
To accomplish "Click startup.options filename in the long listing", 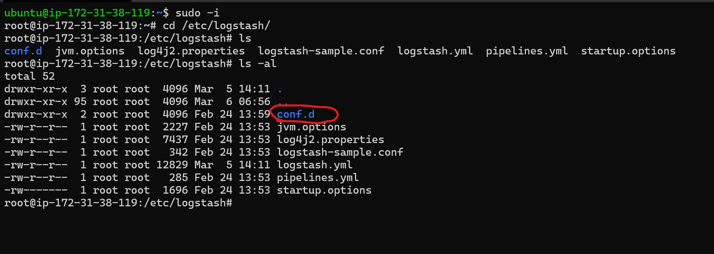I will pos(324,190).
